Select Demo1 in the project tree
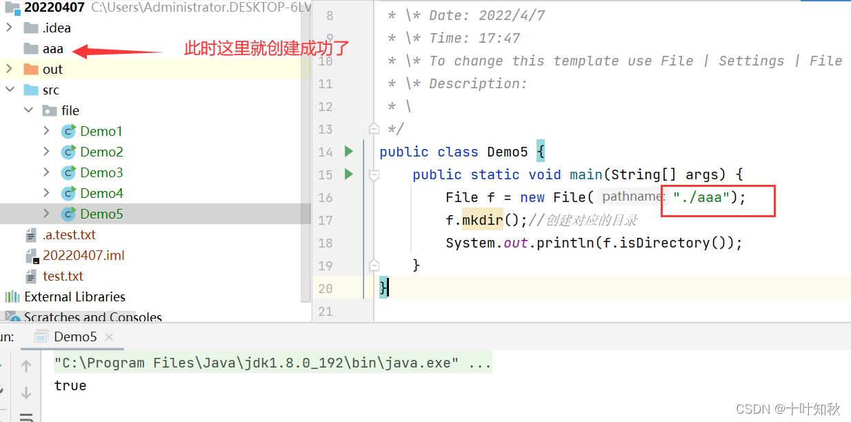The image size is (851, 422). tap(101, 131)
